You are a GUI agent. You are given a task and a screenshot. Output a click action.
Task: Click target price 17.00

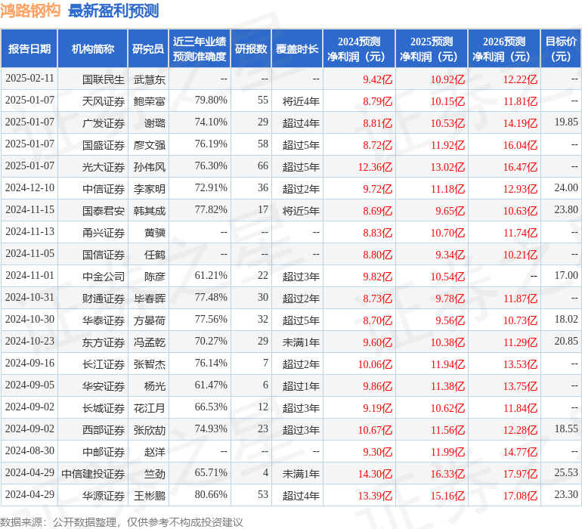point(566,275)
